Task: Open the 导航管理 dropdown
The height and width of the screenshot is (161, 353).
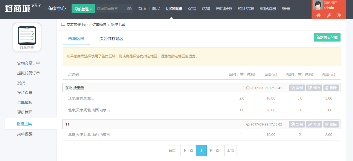Action: click(83, 9)
